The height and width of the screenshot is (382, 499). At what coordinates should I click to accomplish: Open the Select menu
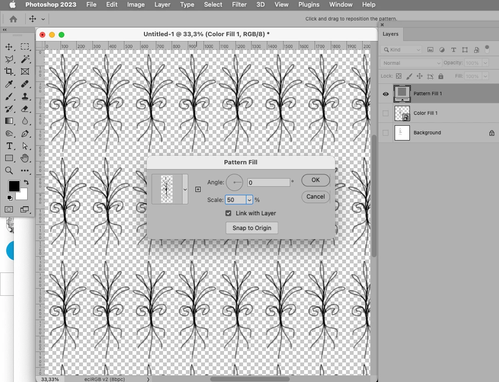click(x=213, y=4)
